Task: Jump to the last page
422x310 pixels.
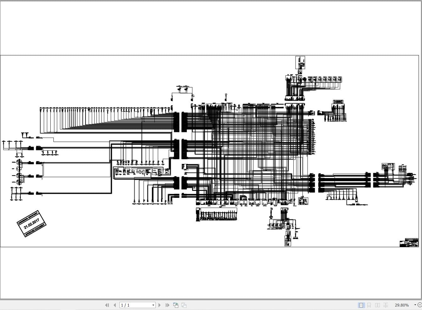Action: (167, 305)
